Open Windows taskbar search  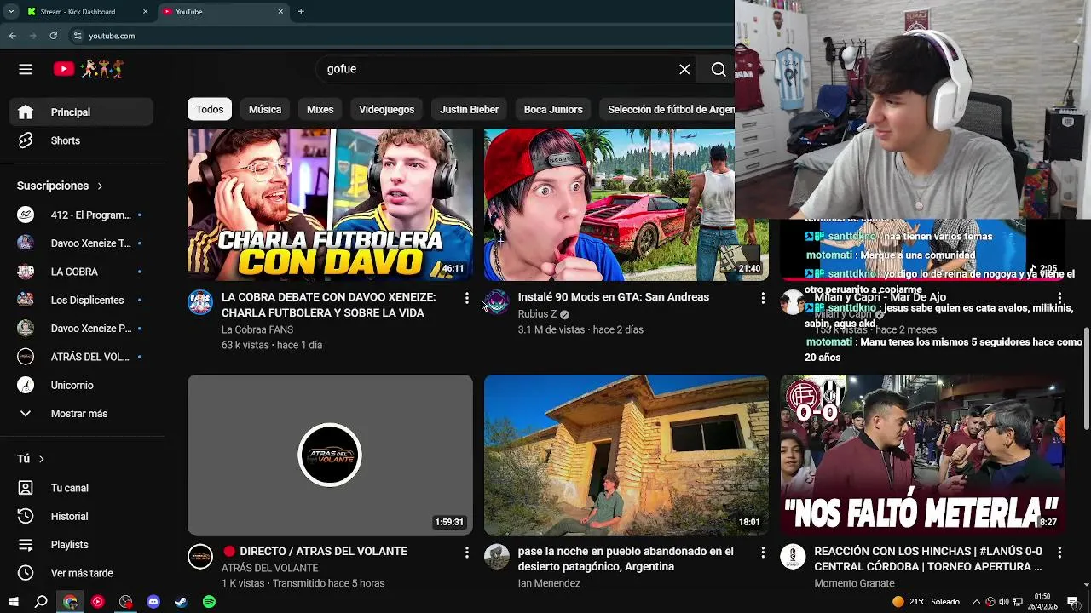41,602
